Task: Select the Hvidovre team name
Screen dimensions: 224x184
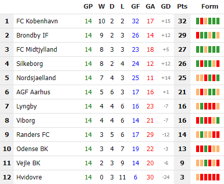Action: 29,177
